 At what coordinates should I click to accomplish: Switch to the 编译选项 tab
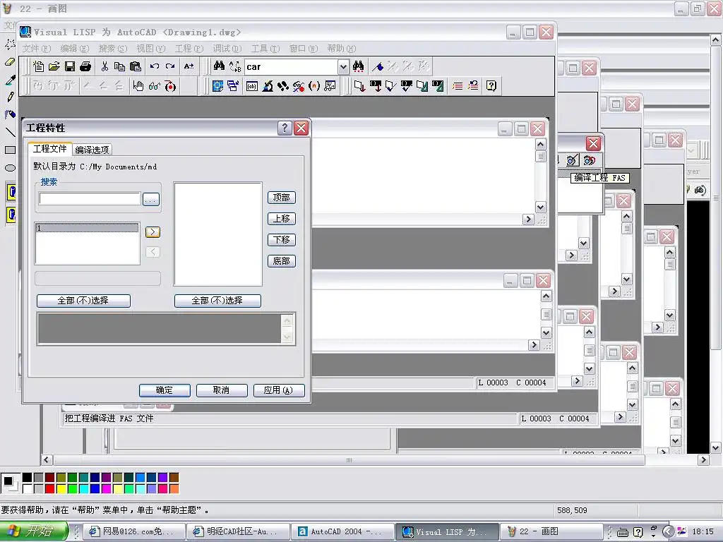(x=92, y=150)
